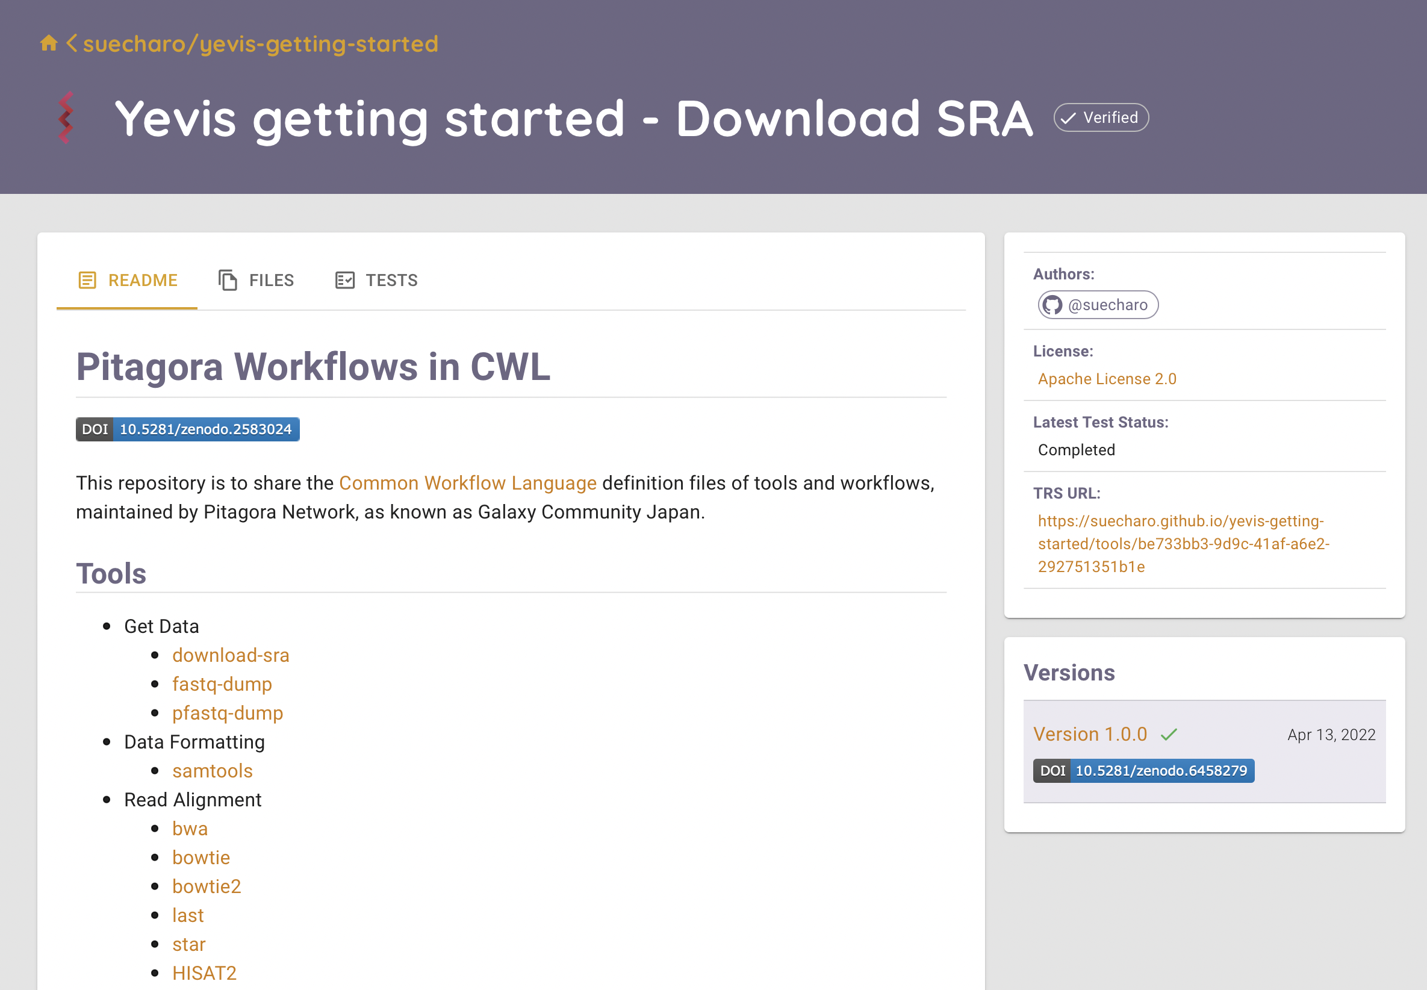The image size is (1427, 990).
Task: Click the back chevron beside suecharo breadcrumb
Action: click(x=72, y=43)
